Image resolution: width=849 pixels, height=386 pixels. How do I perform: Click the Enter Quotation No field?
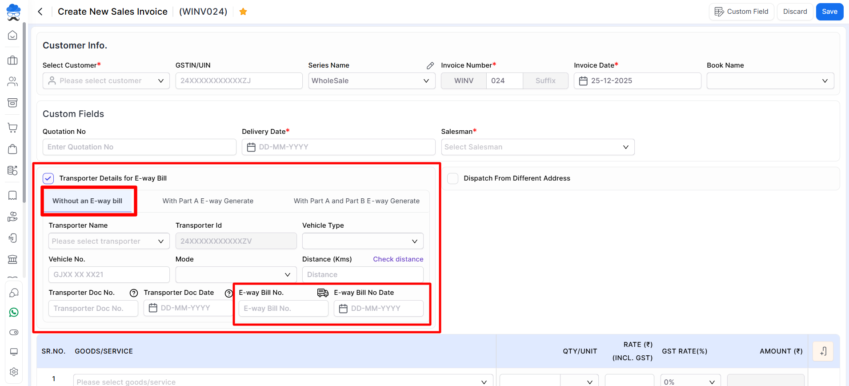139,147
